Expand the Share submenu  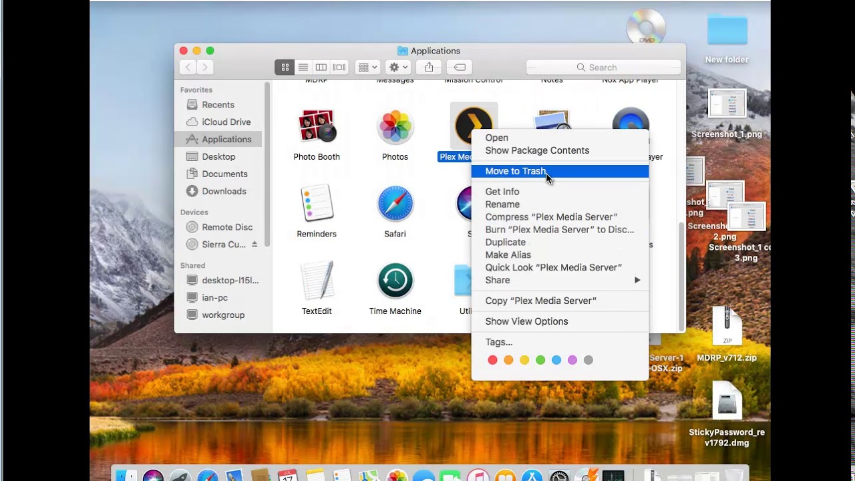click(x=560, y=281)
